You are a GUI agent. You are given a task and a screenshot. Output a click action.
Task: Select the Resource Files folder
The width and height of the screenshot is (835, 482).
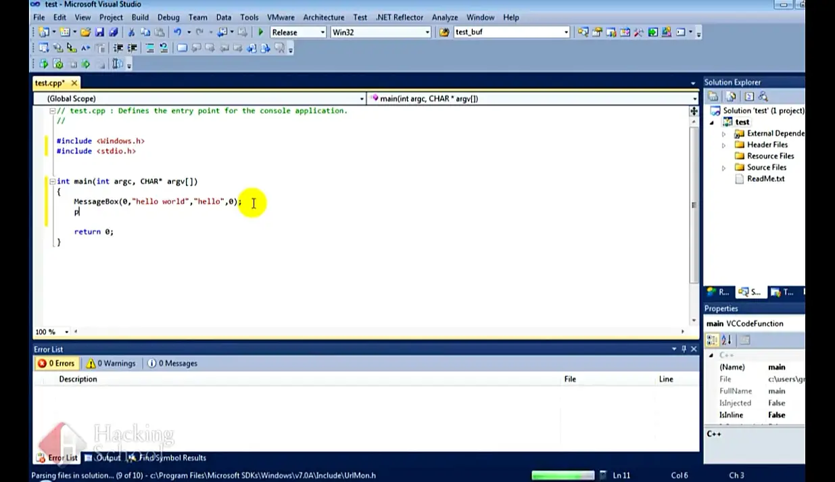[770, 156]
